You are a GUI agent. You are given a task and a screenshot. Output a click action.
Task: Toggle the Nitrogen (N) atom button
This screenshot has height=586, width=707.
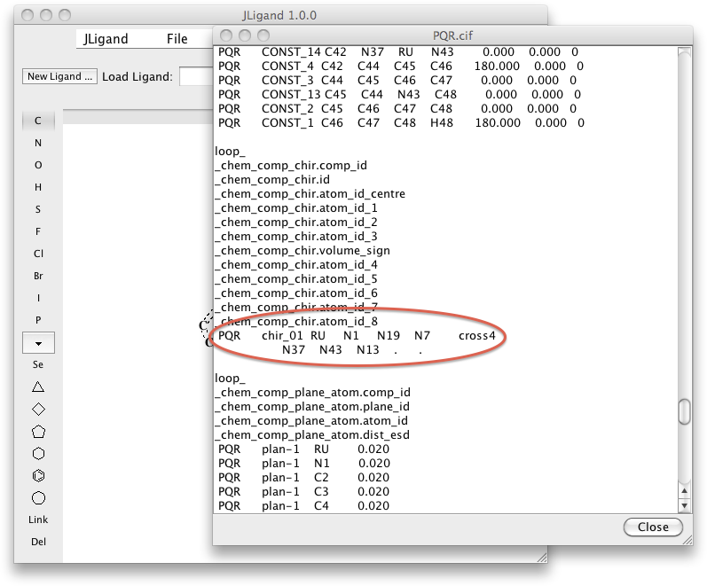pyautogui.click(x=38, y=143)
